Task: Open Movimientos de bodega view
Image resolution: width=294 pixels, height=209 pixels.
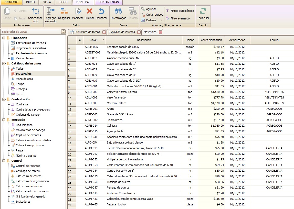Action: coord(30,130)
